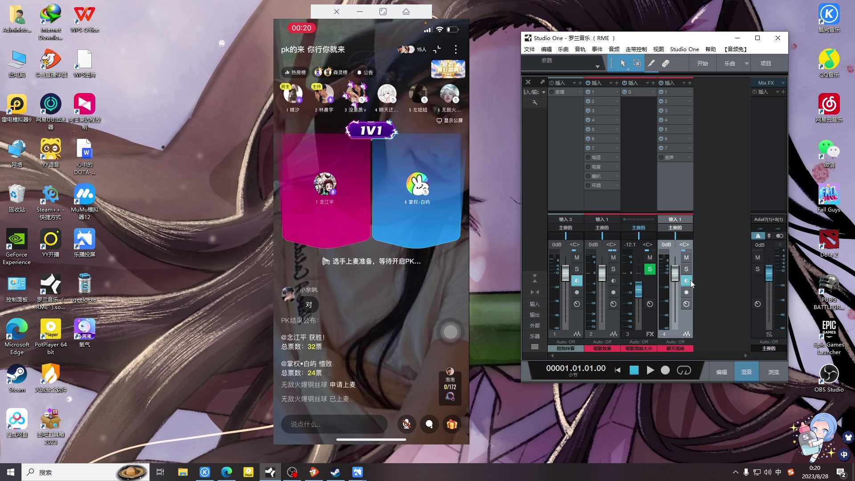
Task: Add insert to Mix FX main channel plus
Action: tap(783, 92)
